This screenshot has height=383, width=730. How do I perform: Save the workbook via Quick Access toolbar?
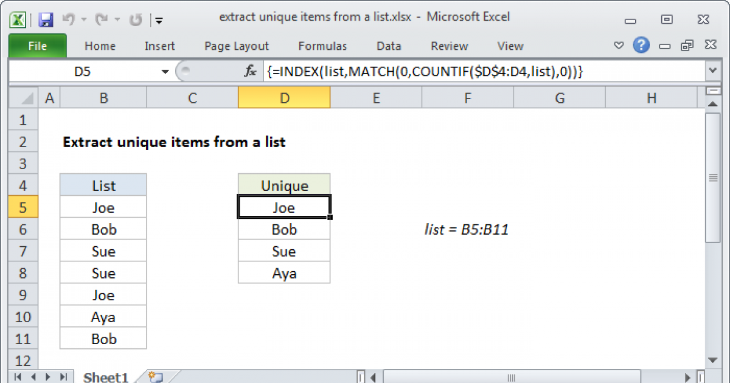[x=45, y=18]
